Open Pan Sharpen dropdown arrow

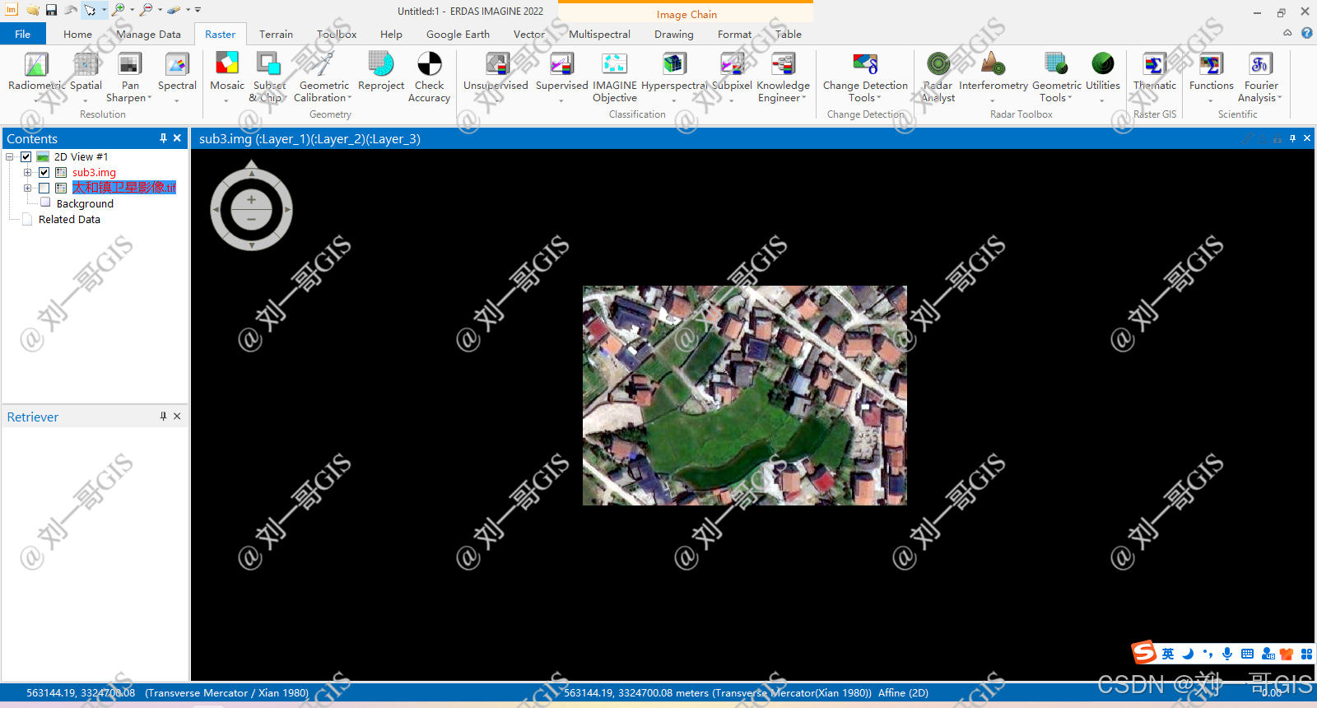[149, 98]
